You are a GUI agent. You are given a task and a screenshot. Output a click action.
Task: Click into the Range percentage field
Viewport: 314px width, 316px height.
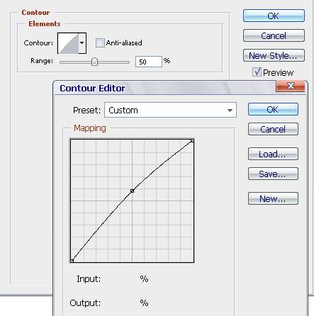click(x=149, y=62)
